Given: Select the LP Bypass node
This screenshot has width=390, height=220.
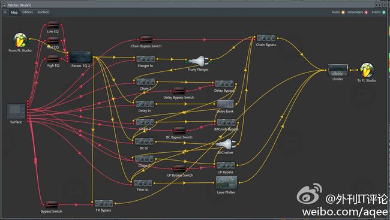Looking at the screenshot, I should click(226, 165).
